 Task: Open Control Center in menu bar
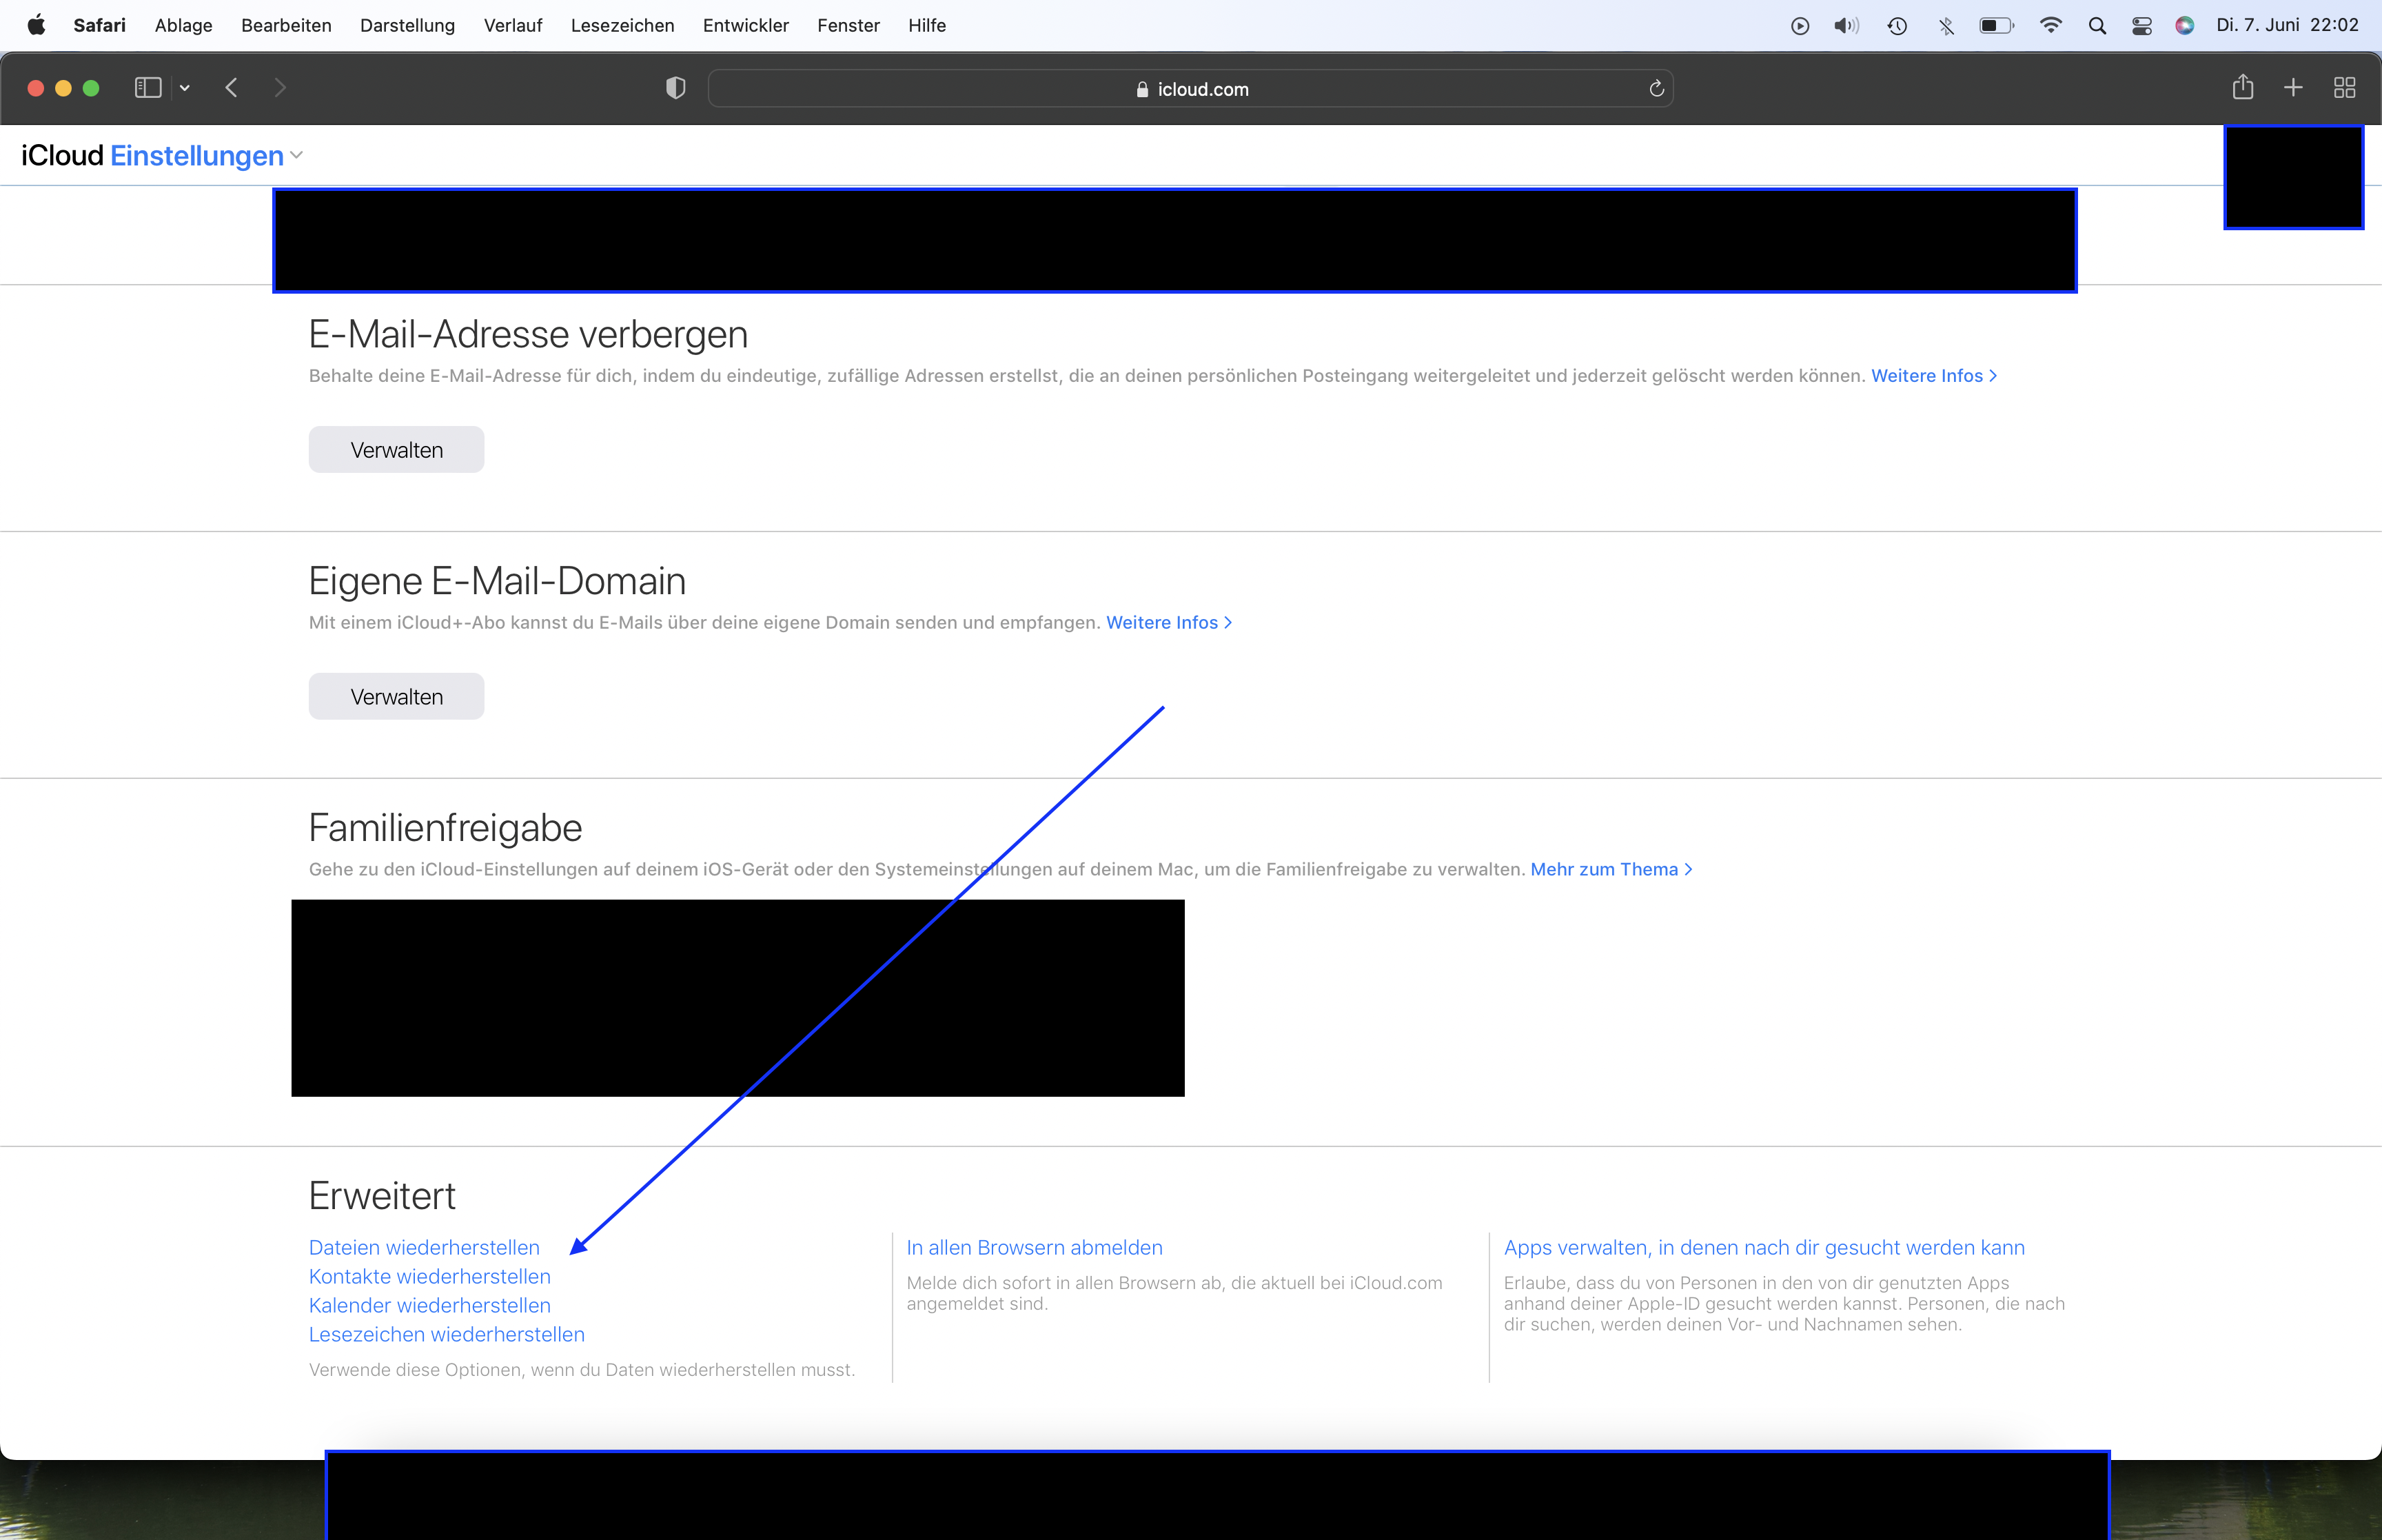(2142, 26)
